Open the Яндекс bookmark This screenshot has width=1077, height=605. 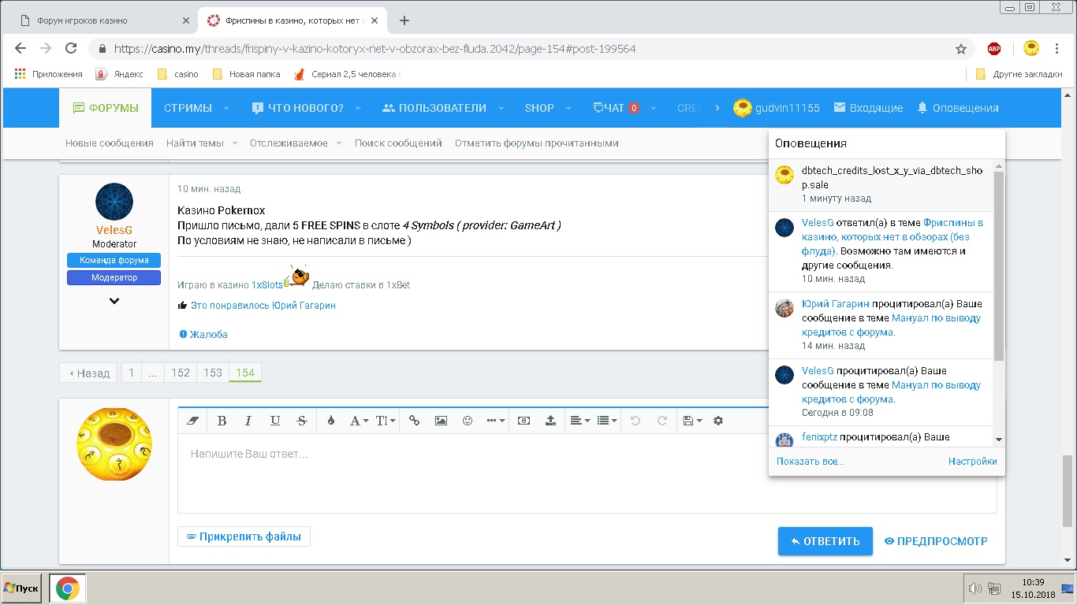(x=120, y=74)
